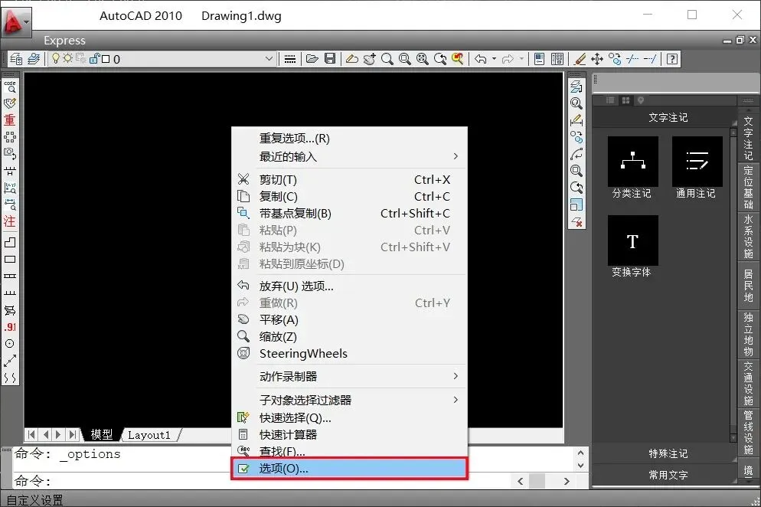Switch to the 模型 tab
This screenshot has width=761, height=507.
101,435
